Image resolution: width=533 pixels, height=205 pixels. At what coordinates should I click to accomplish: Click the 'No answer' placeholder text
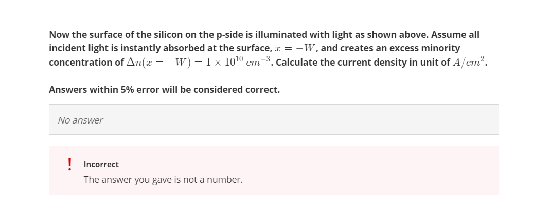80,120
